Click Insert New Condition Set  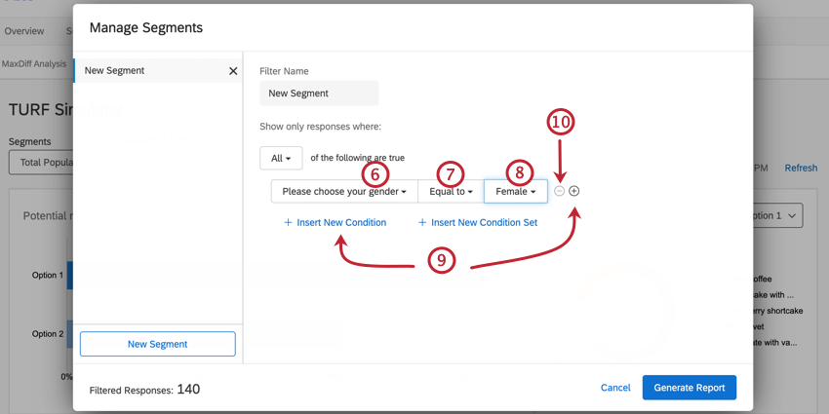tap(478, 223)
